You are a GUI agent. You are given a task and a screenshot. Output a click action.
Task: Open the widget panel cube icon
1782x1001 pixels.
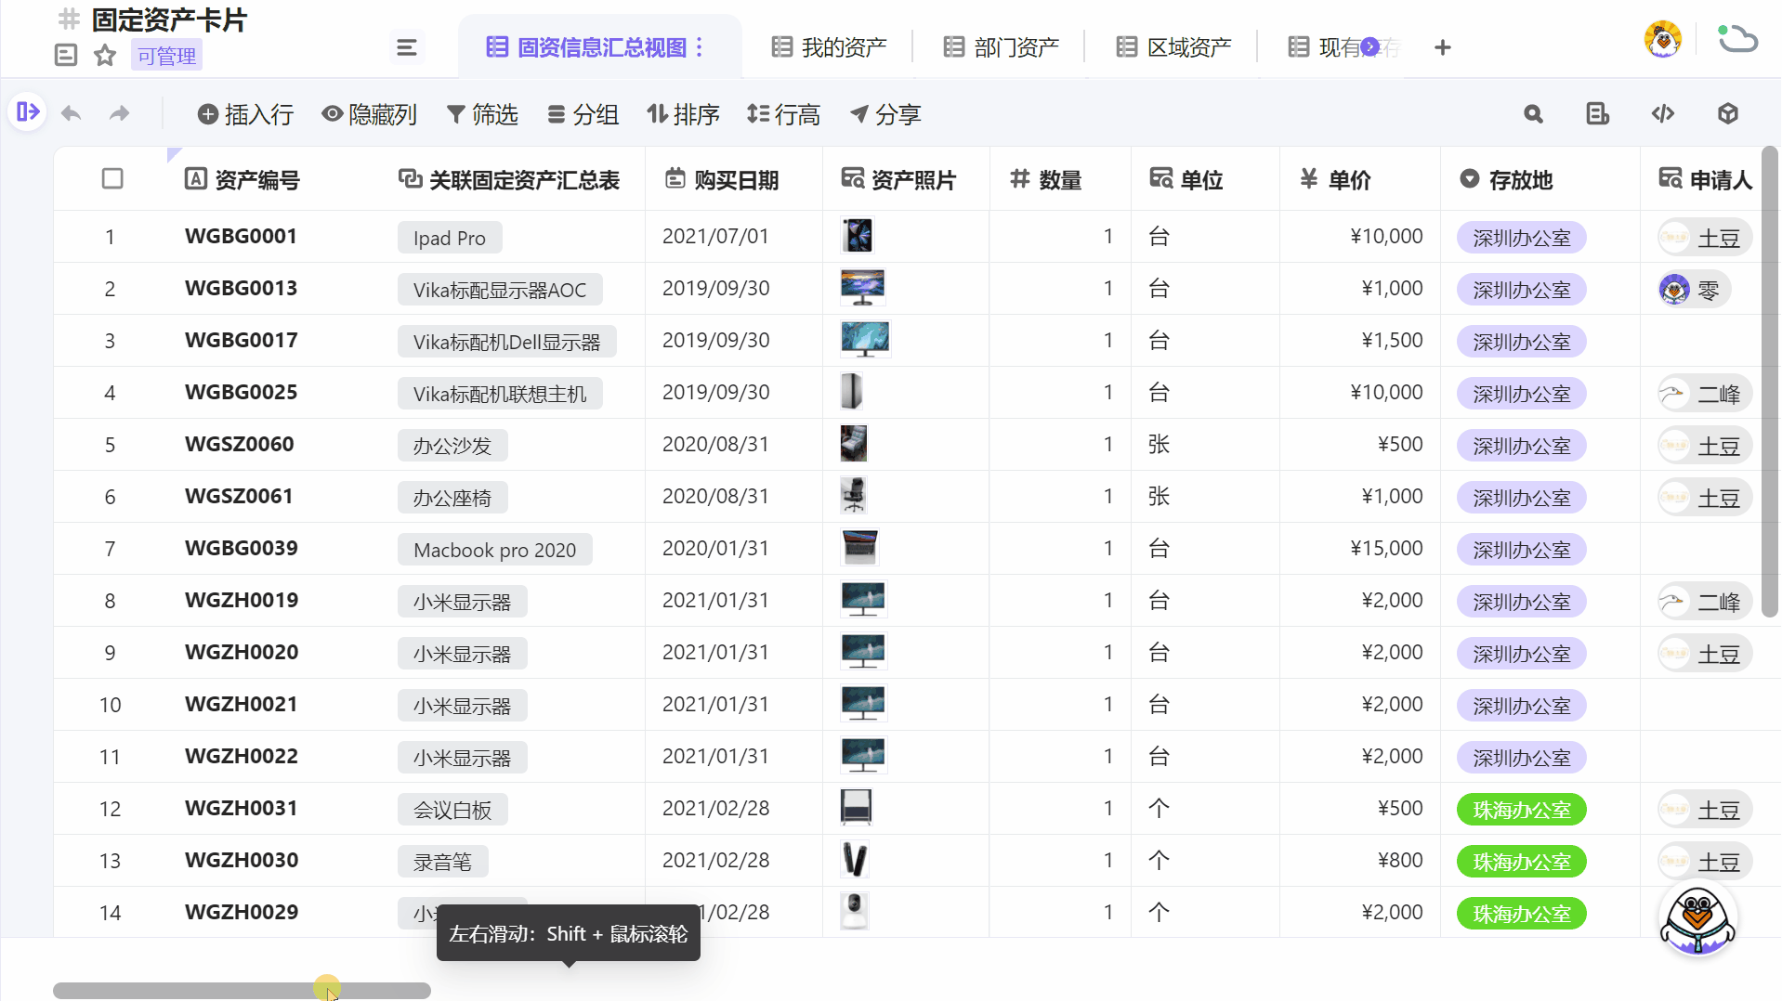pos(1728,112)
